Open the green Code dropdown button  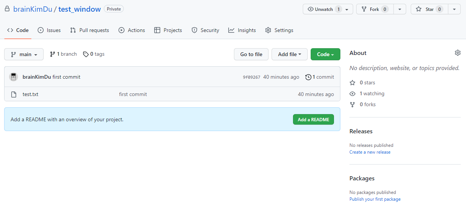point(325,54)
